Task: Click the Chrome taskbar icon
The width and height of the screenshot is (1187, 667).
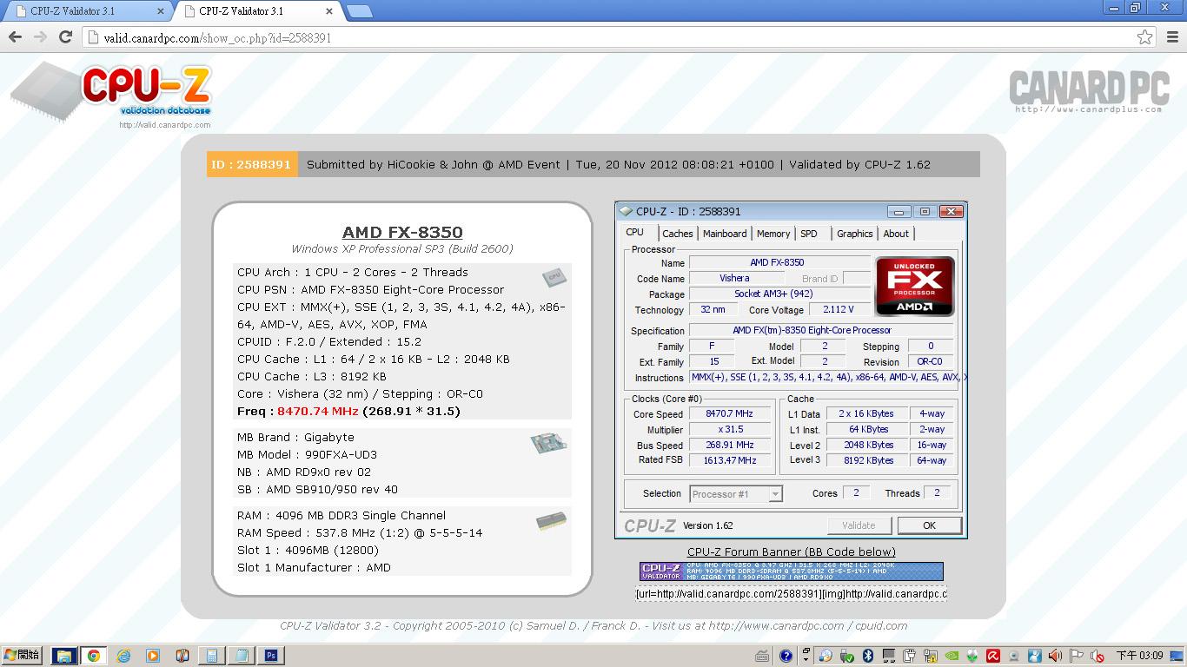Action: (93, 656)
